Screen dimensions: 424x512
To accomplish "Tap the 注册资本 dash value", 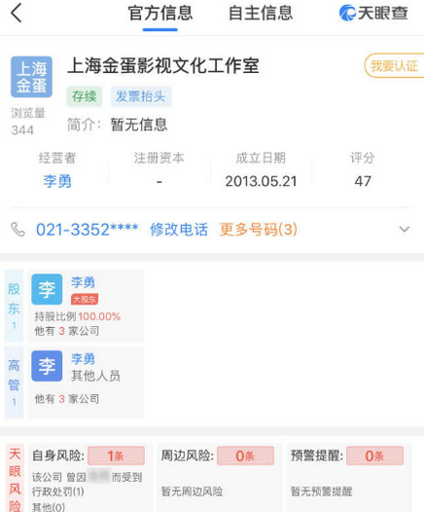I will (159, 182).
